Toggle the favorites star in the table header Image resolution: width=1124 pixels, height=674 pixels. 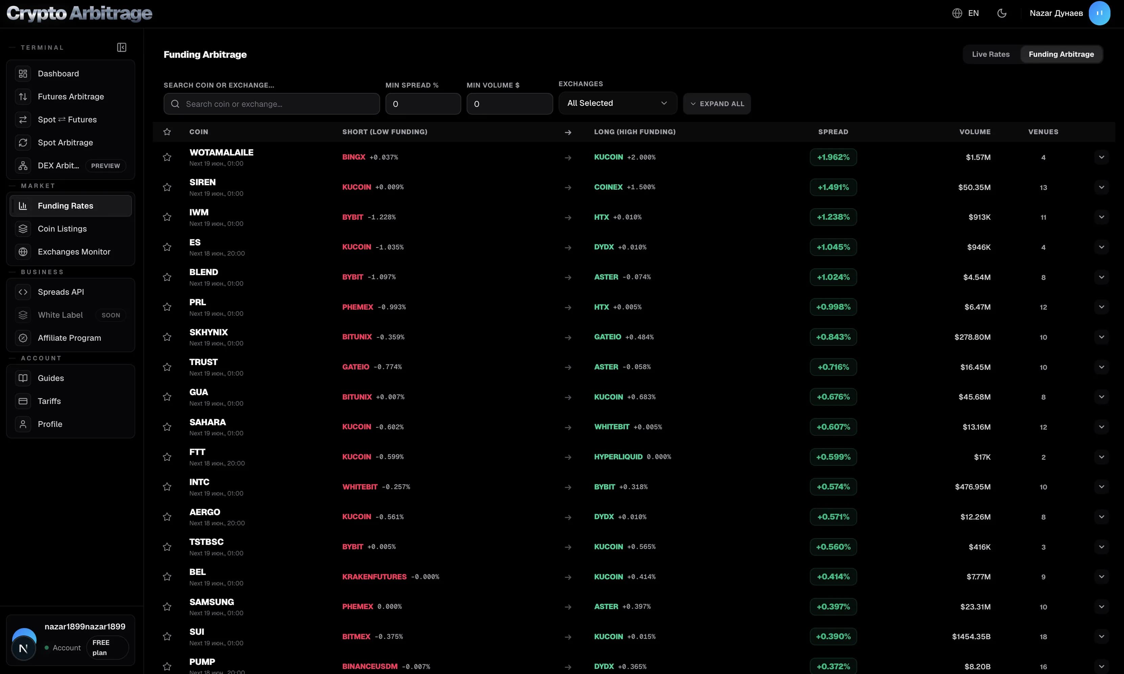[x=167, y=132]
